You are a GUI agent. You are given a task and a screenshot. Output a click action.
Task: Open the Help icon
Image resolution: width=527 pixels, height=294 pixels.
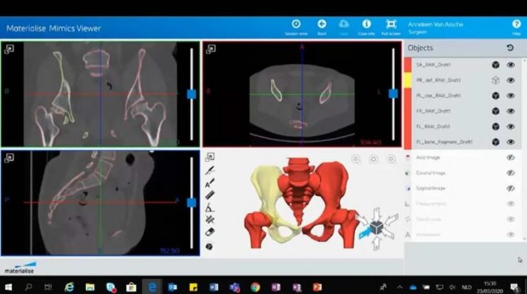tap(516, 28)
